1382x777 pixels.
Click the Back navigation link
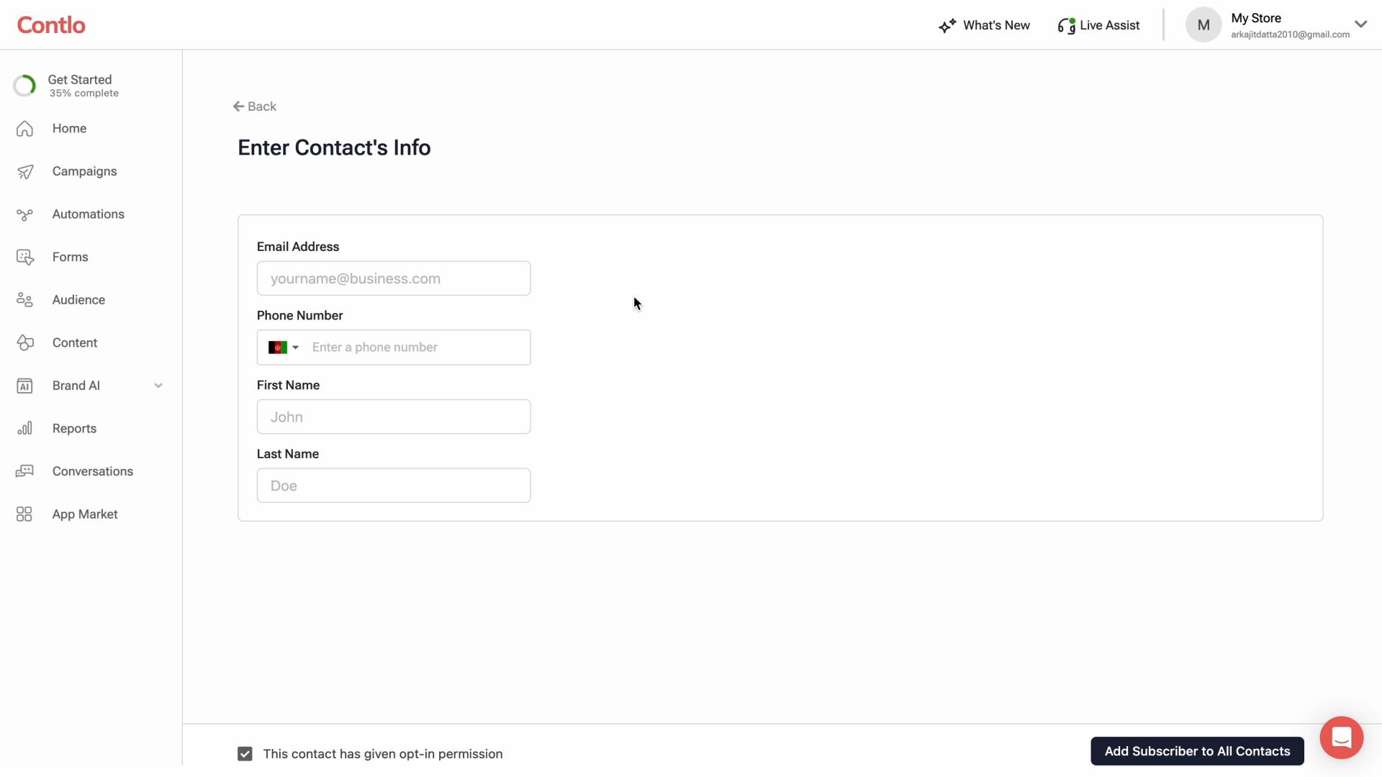(x=254, y=106)
